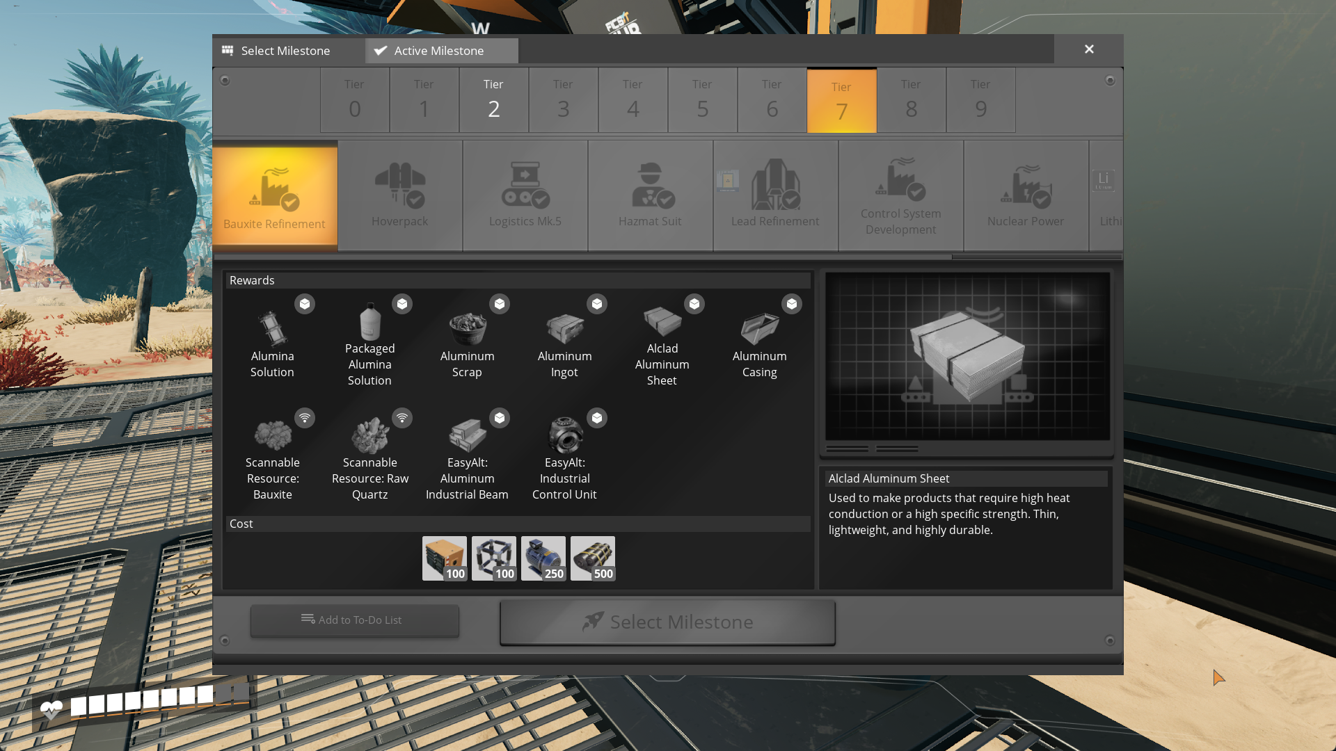
Task: Click the Rewards section header
Action: click(x=518, y=280)
